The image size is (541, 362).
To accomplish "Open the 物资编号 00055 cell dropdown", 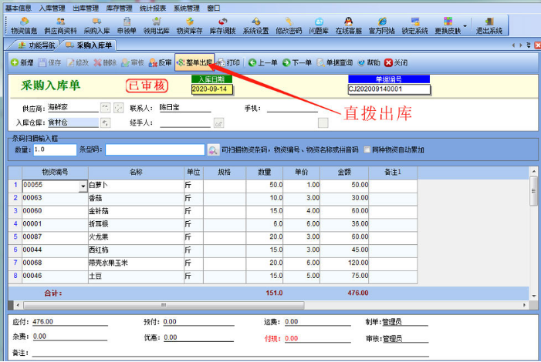I will [83, 186].
